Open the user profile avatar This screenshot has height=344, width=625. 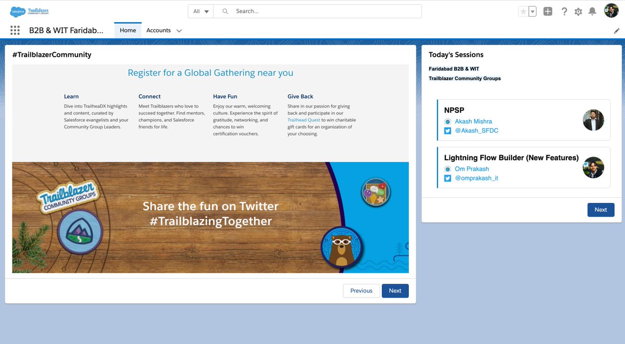click(611, 11)
